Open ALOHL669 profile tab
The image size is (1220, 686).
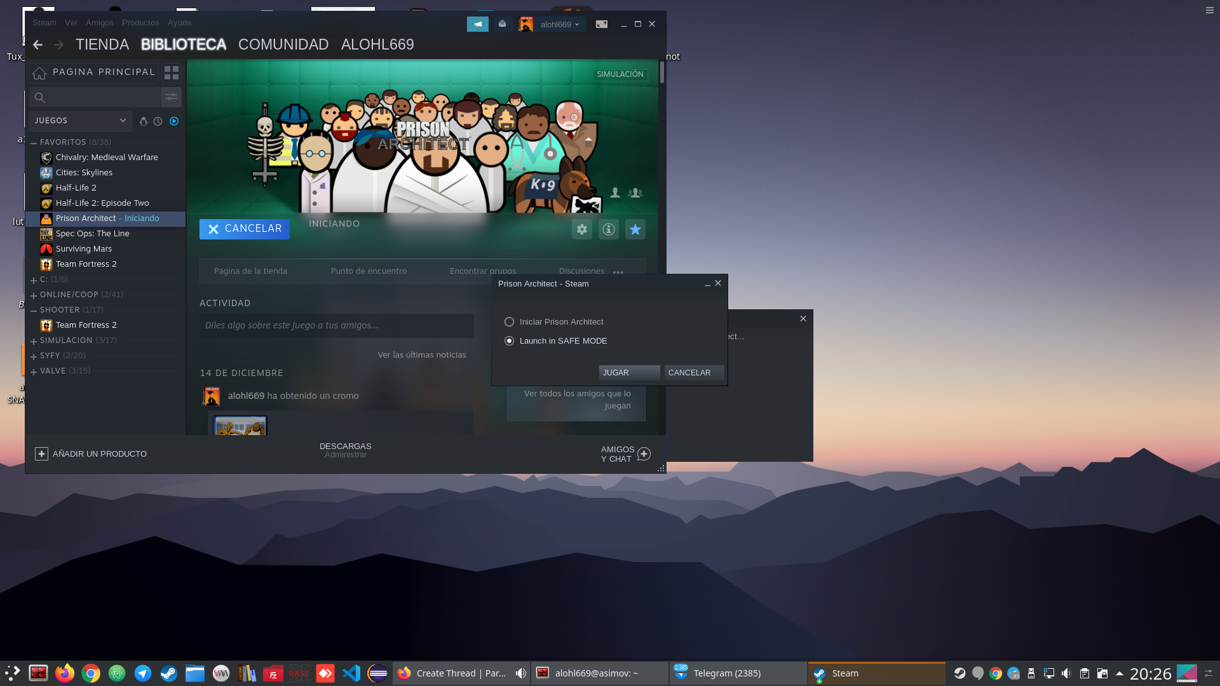click(x=377, y=44)
